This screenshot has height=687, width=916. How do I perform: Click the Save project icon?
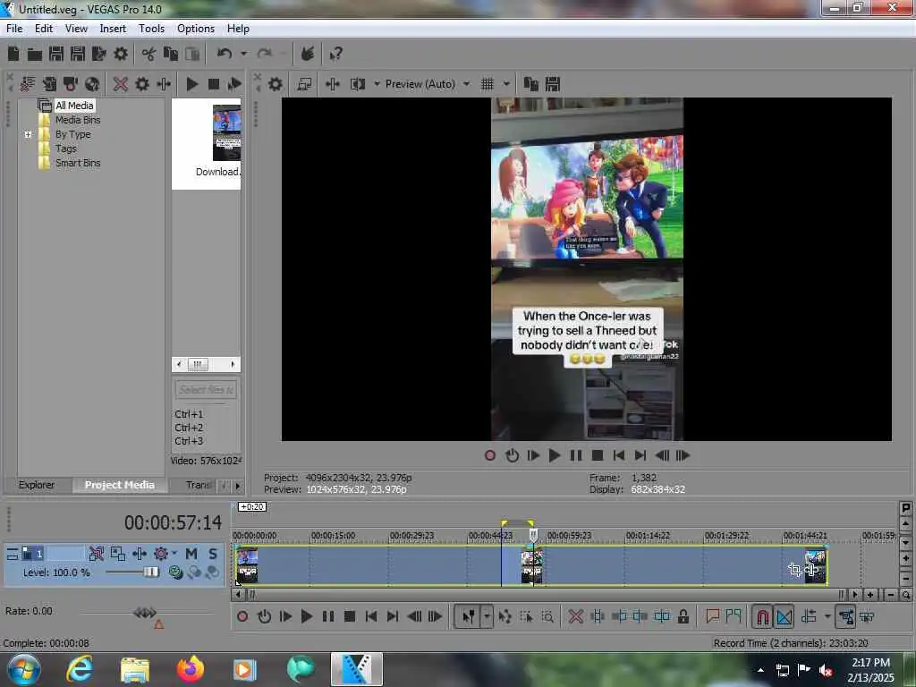(56, 55)
